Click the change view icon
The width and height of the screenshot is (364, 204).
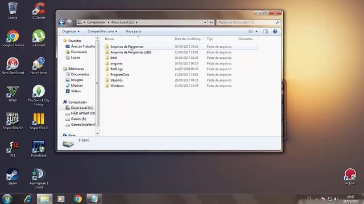250,31
